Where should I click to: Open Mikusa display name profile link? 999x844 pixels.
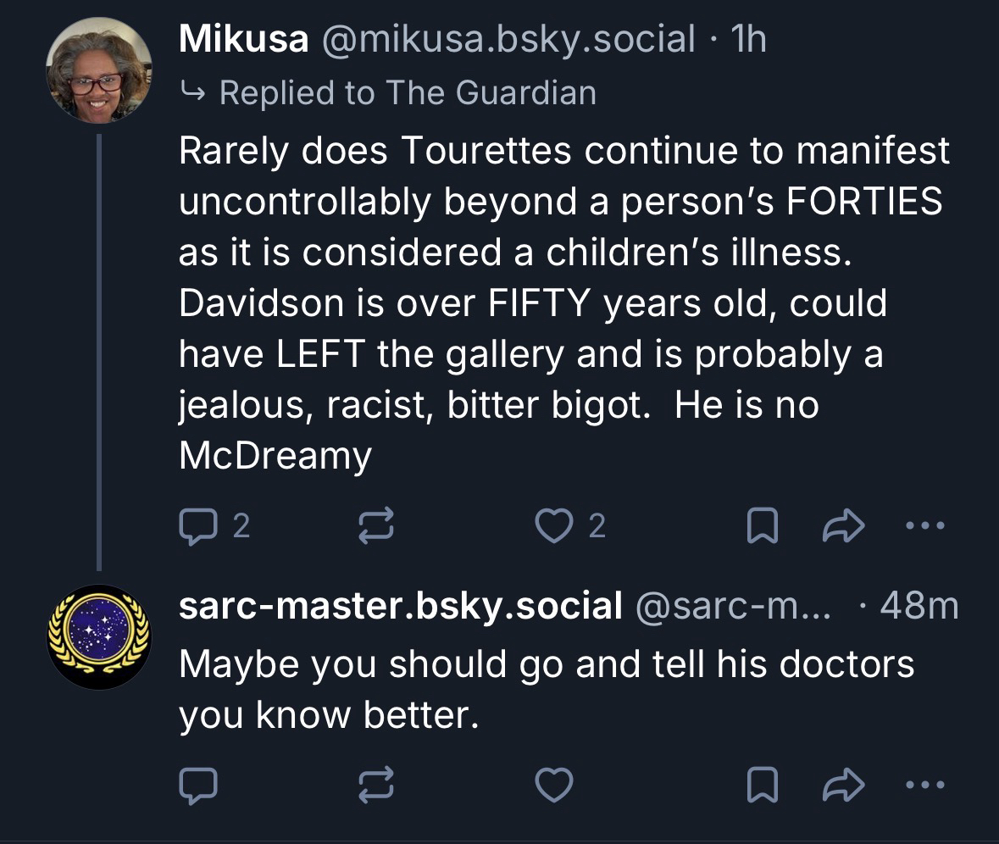pos(243,40)
